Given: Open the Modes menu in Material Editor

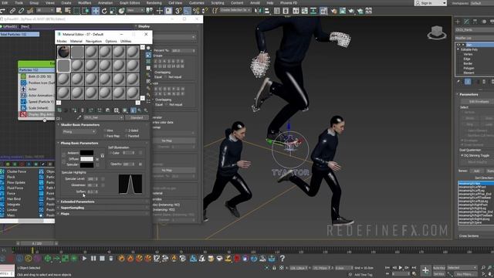Looking at the screenshot, I should (62, 41).
